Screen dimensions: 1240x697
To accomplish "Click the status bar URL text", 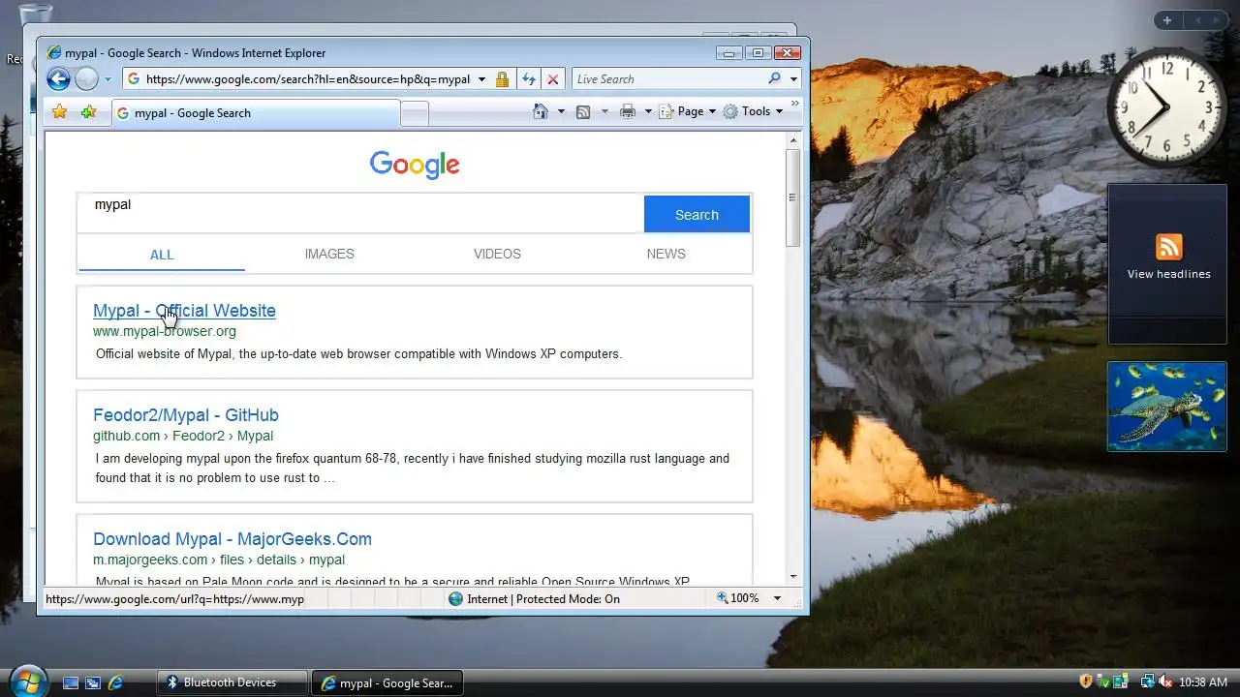I will pyautogui.click(x=175, y=599).
